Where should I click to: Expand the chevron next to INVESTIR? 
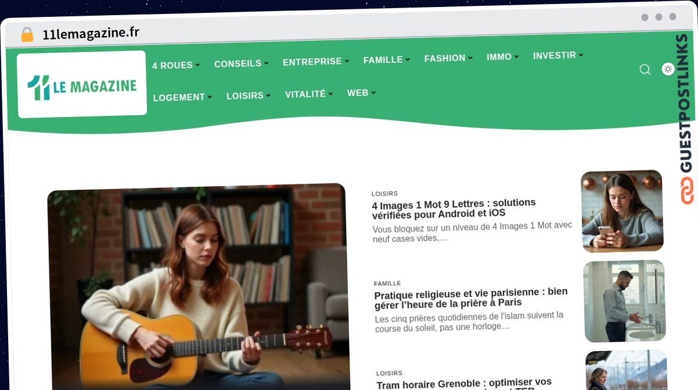coord(581,55)
